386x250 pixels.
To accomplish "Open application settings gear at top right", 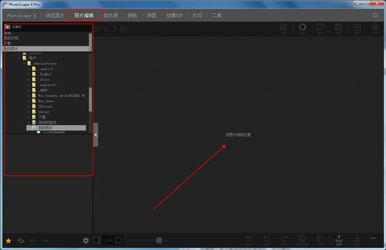I will click(375, 15).
